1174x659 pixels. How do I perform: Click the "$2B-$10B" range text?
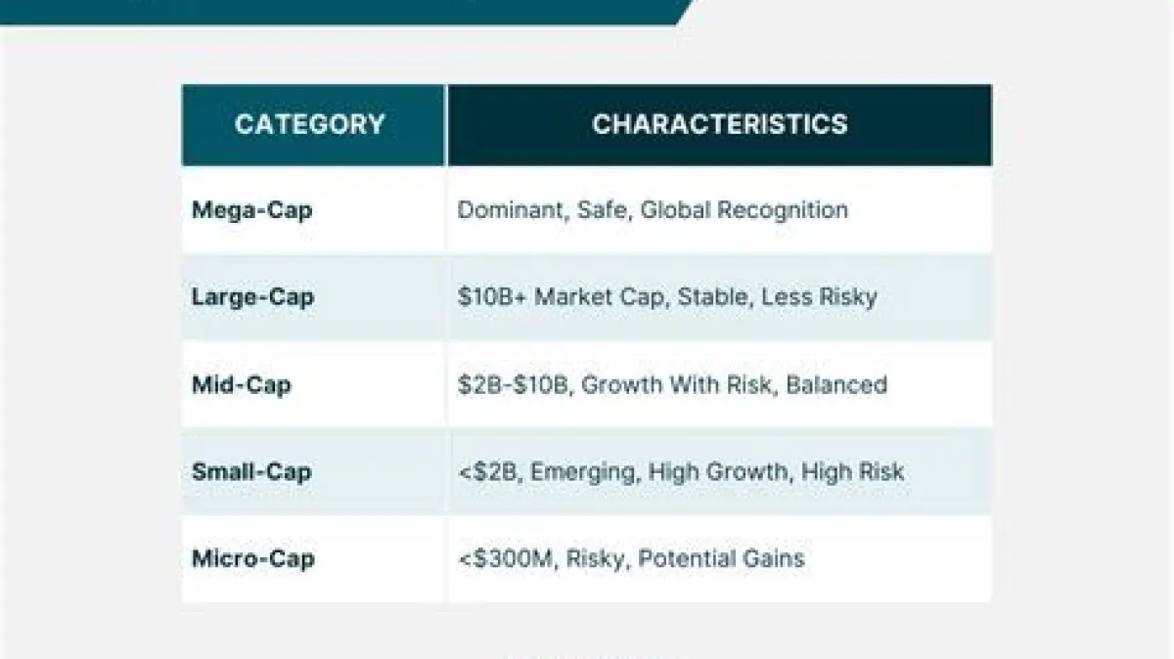512,384
